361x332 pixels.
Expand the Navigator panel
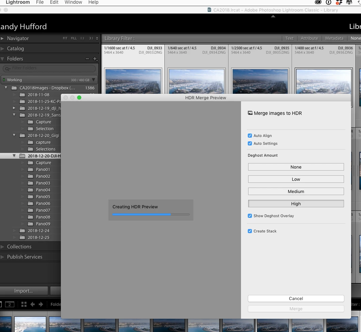coord(2,38)
